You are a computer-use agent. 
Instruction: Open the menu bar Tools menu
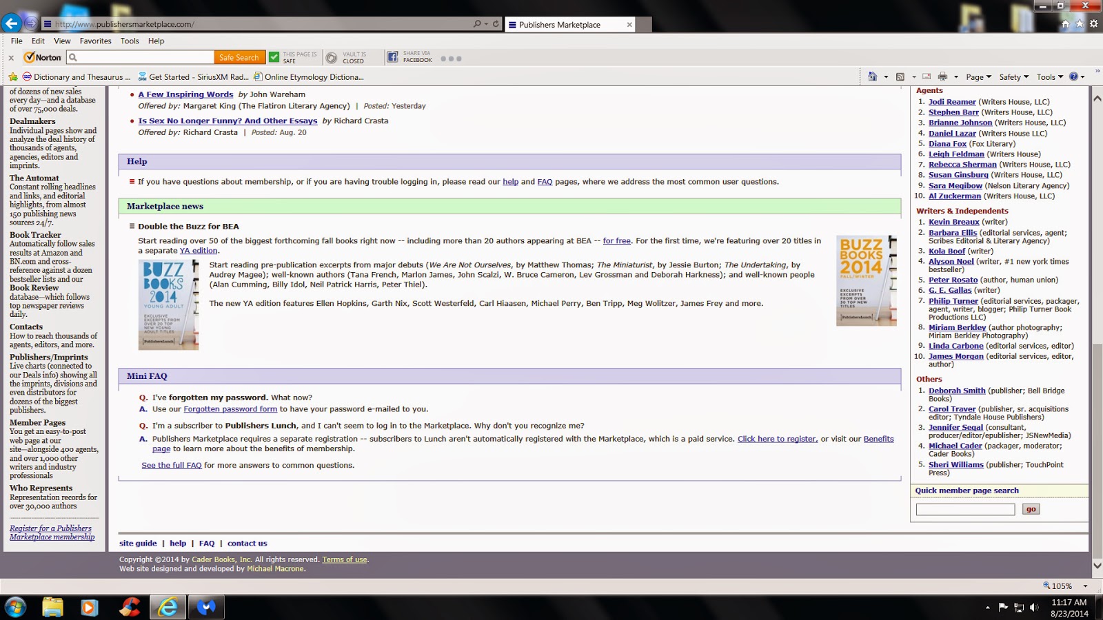(x=130, y=41)
